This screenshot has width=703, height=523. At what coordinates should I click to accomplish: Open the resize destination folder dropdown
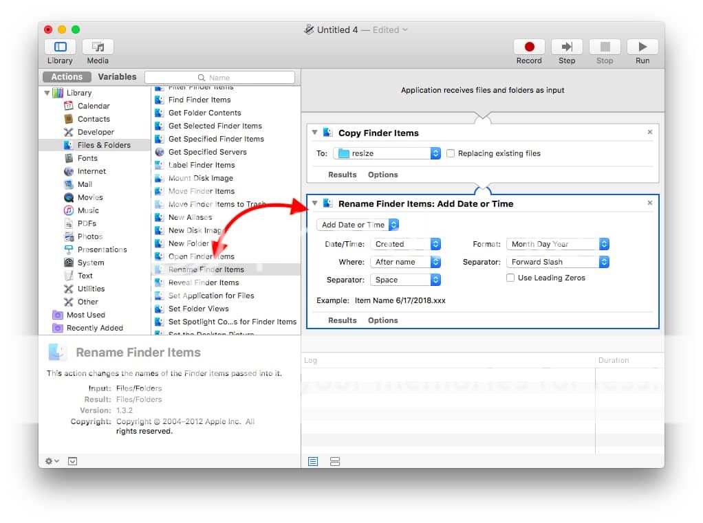coord(387,153)
